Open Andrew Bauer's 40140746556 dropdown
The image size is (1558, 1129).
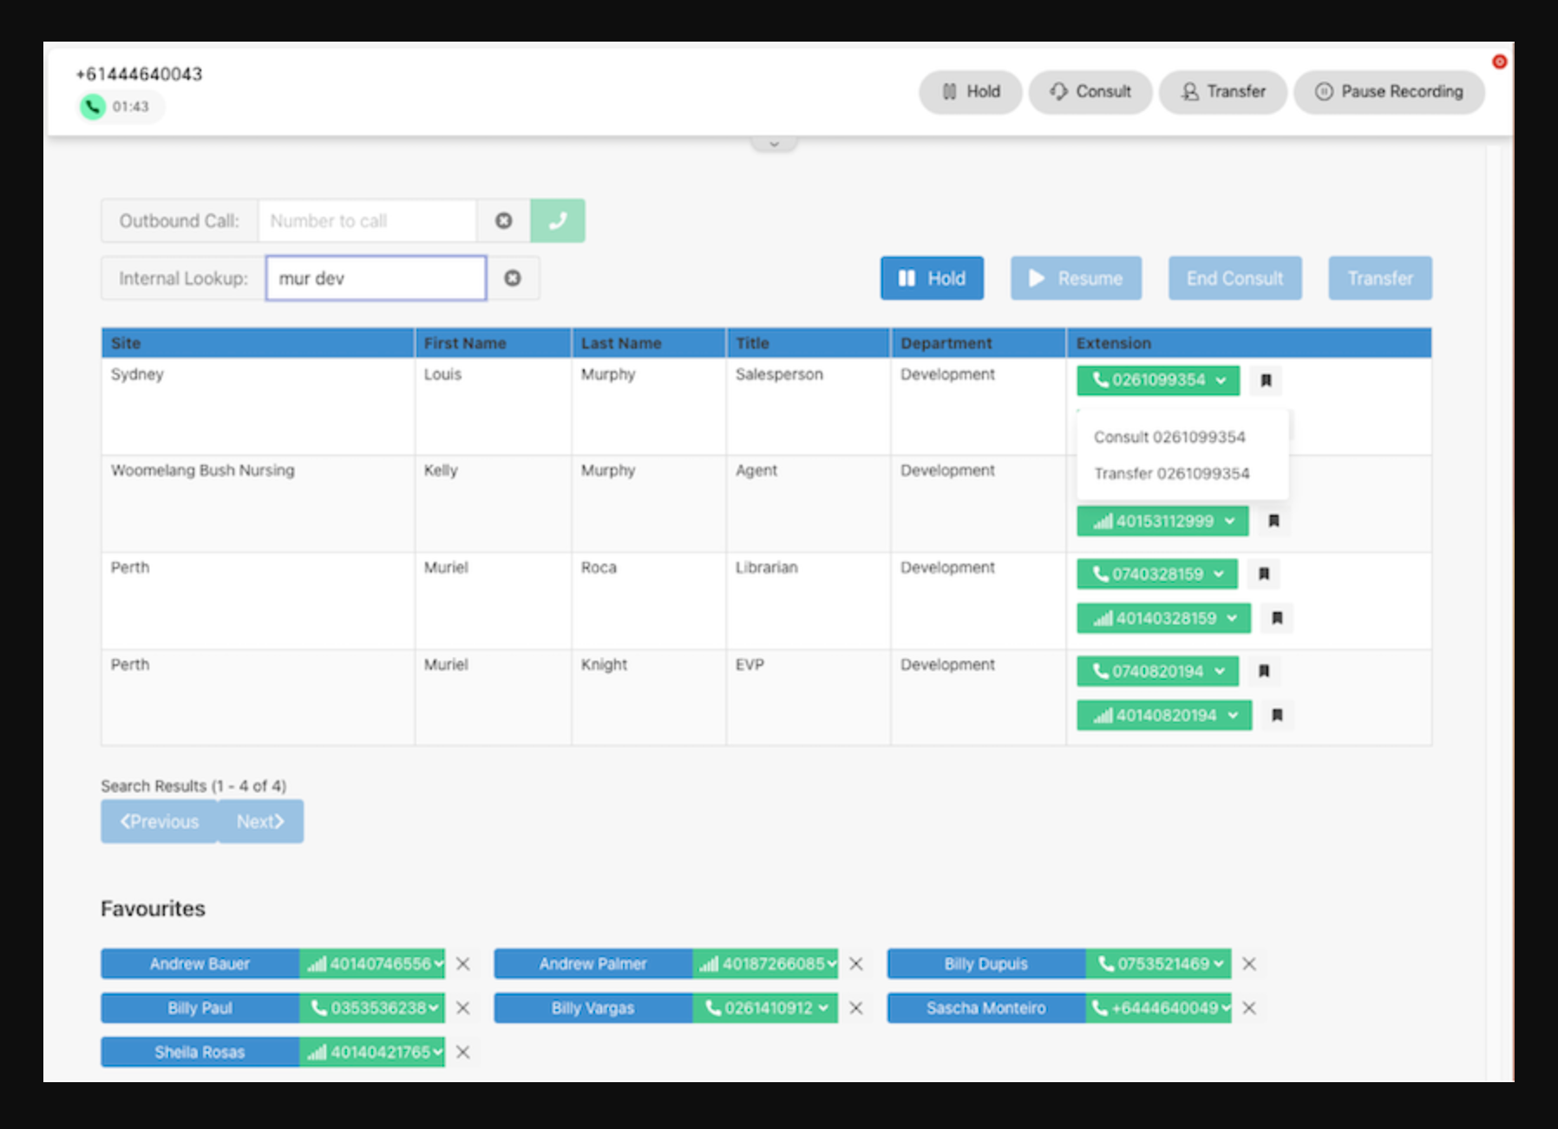[x=372, y=964]
